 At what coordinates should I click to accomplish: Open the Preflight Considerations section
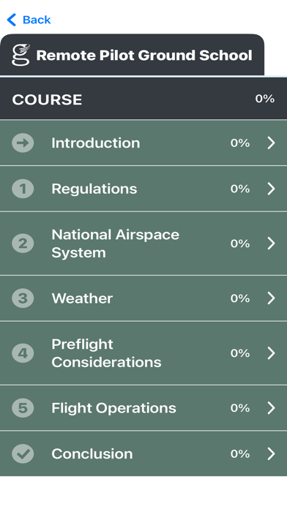(x=143, y=352)
